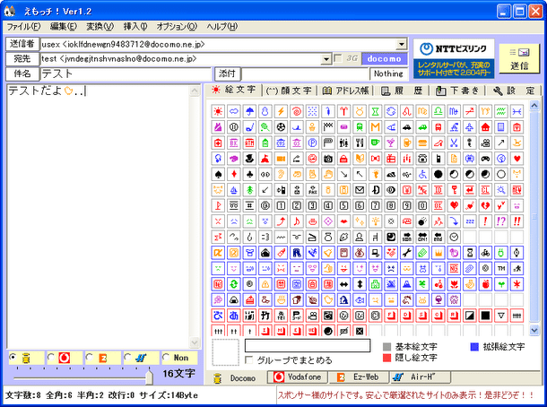Screen dimensions: 547x407
Task: Insert the blue wheelchair emoji
Action: tap(422, 175)
